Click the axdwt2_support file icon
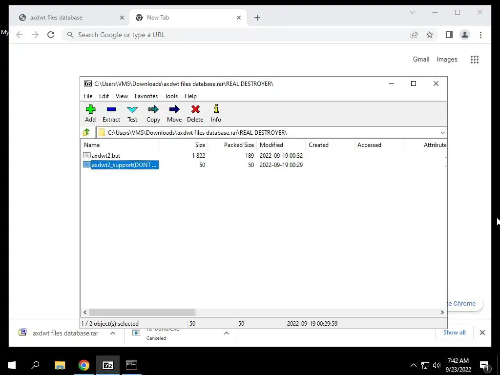 (x=87, y=165)
